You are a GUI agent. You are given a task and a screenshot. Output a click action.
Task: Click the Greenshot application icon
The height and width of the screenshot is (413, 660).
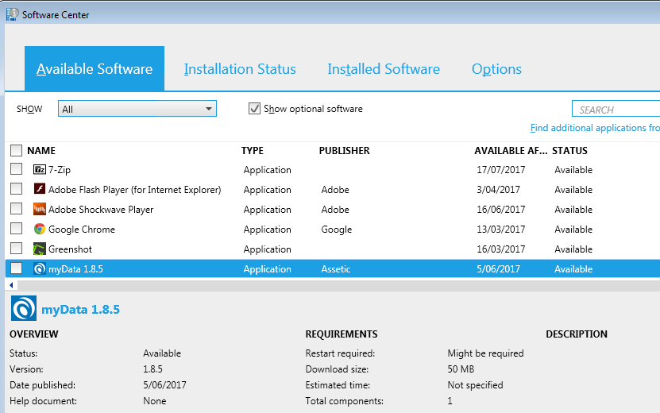click(x=40, y=249)
